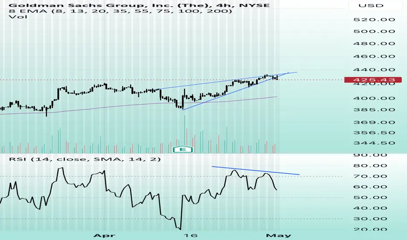This screenshot has height=240, width=407.
Task: Click the 356.50 price axis label
Action: 374,133
